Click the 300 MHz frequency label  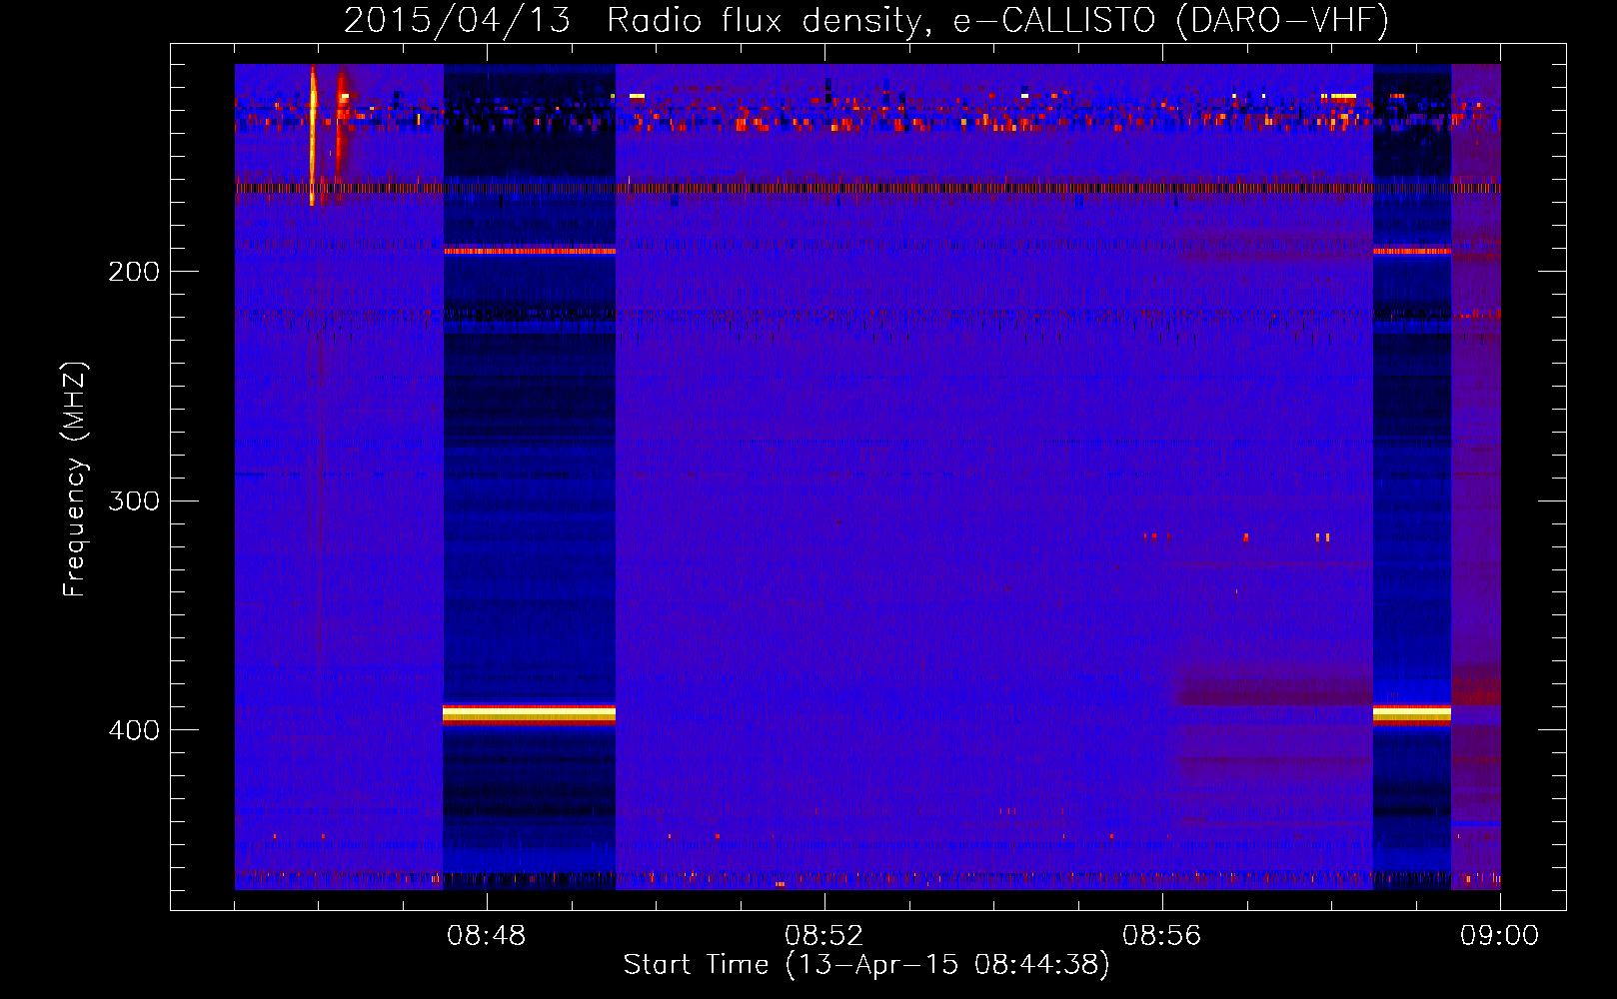pyautogui.click(x=134, y=499)
